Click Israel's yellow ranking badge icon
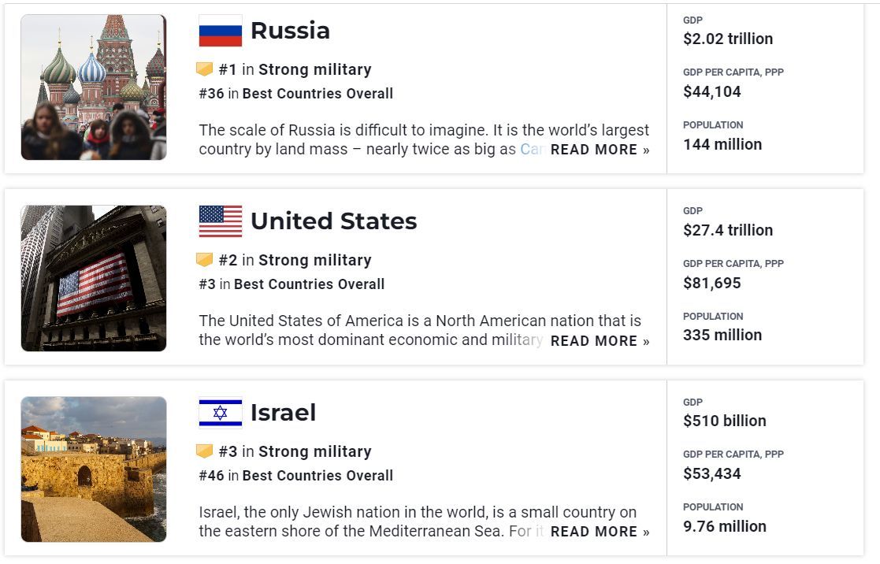880x564 pixels. (x=205, y=451)
